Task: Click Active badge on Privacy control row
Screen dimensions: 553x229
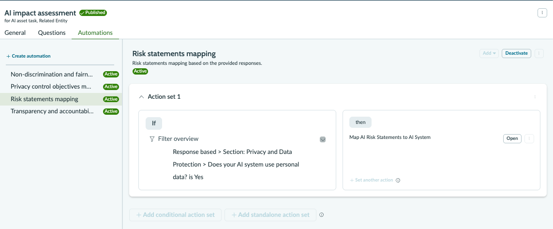Action: coord(111,87)
